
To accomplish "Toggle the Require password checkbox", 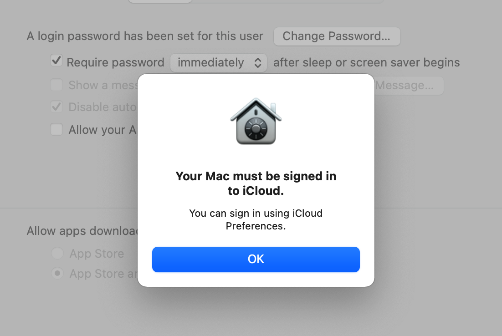I will (x=56, y=61).
